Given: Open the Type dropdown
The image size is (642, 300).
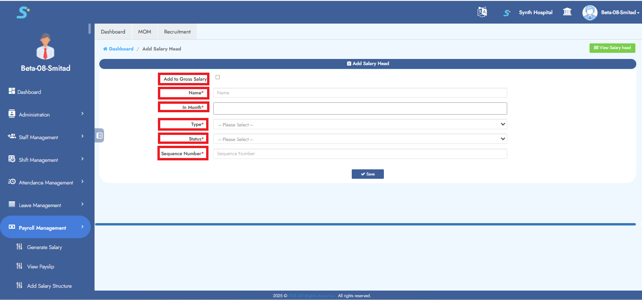Looking at the screenshot, I should coord(360,125).
